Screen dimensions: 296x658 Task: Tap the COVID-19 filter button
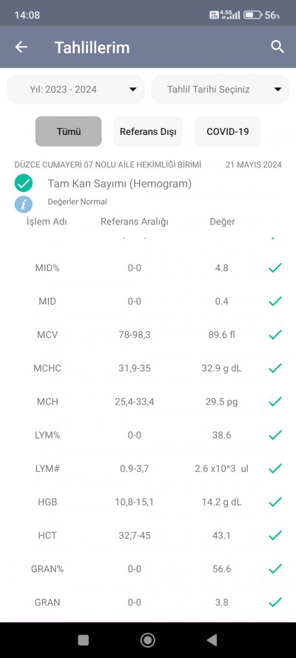(228, 131)
